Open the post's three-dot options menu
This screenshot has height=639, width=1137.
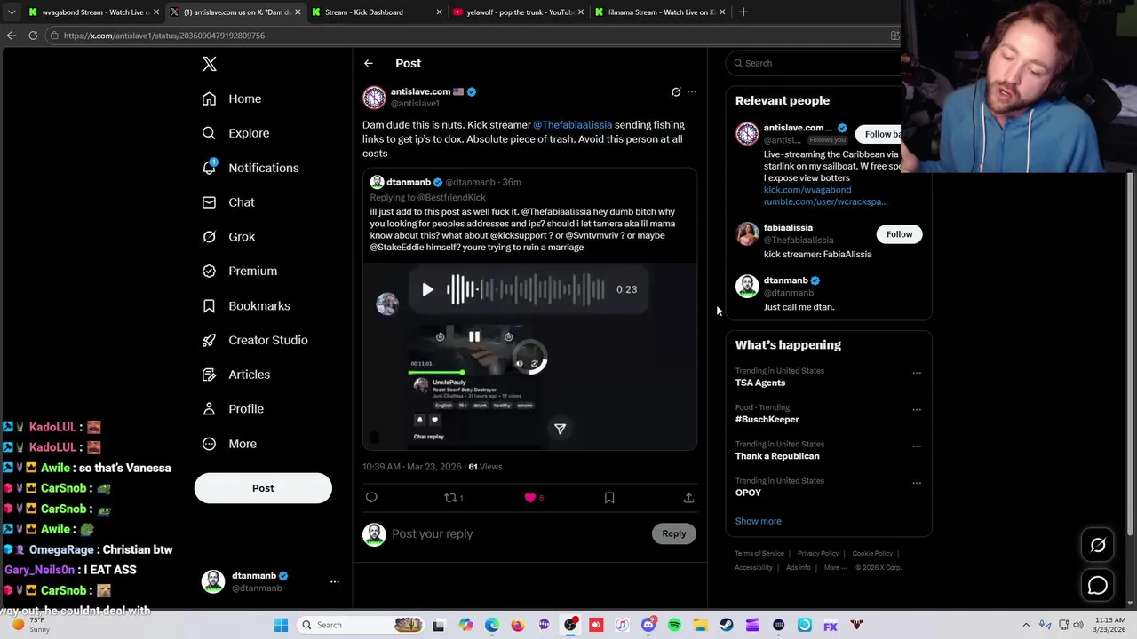click(692, 92)
